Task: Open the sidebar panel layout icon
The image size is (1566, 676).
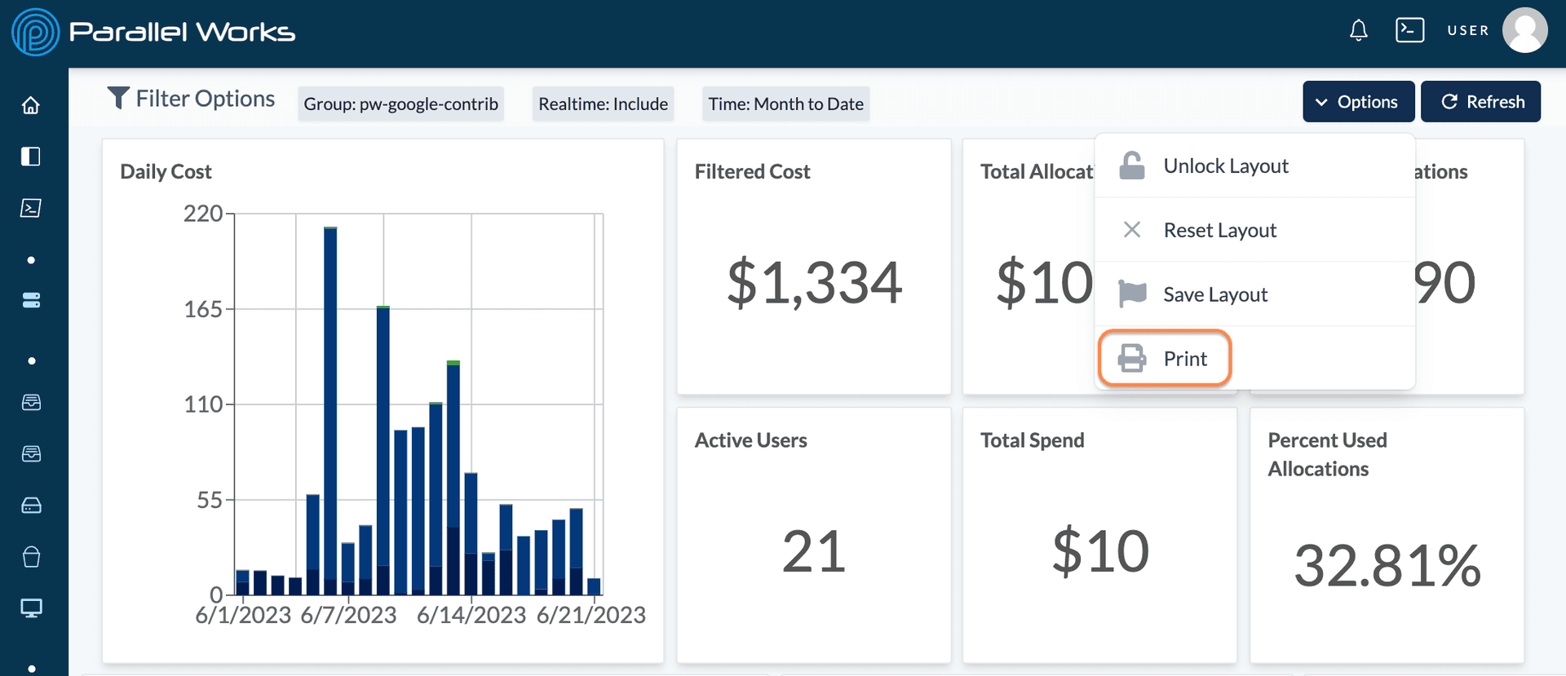Action: pos(31,157)
